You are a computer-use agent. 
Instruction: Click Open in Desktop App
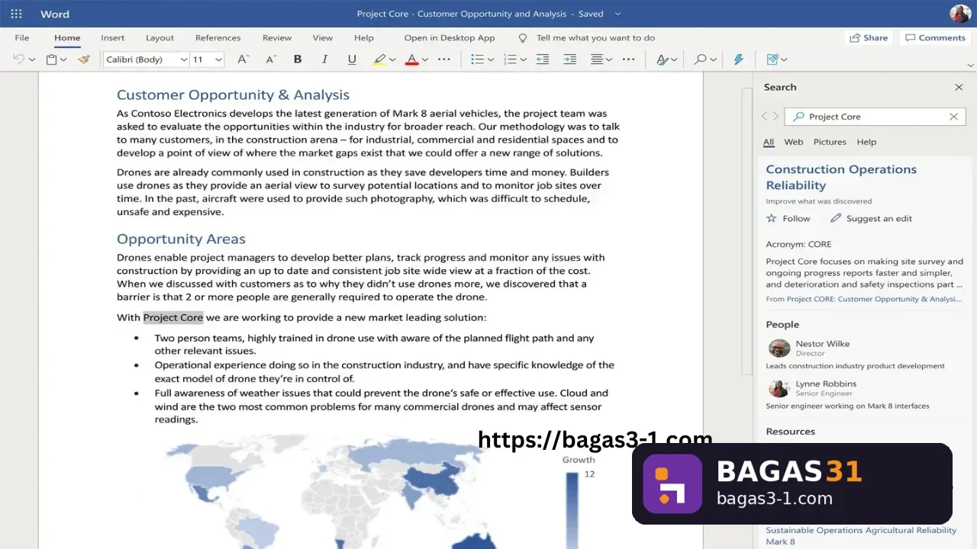450,37
